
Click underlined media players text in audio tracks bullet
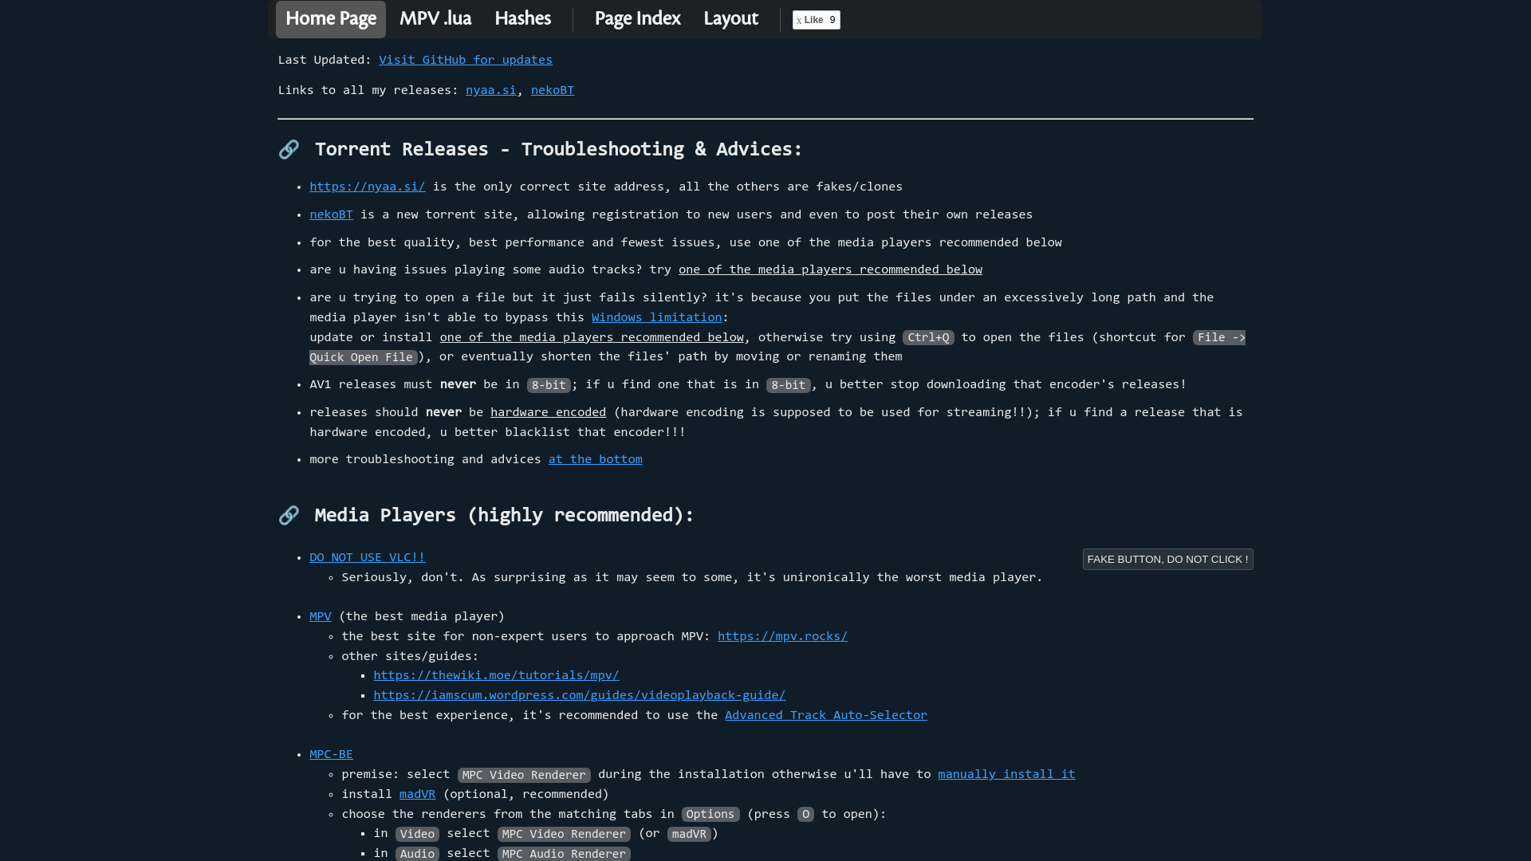tap(830, 270)
